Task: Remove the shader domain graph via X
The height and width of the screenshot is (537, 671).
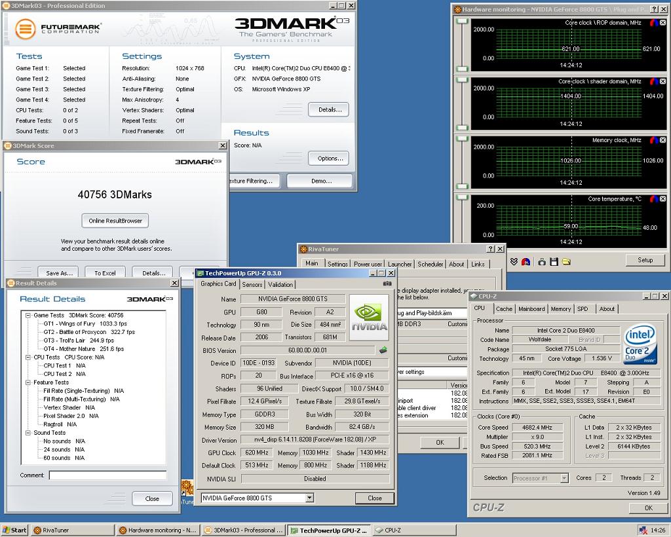Action: coord(662,81)
